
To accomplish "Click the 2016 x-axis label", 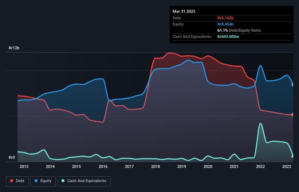I will [103, 166].
